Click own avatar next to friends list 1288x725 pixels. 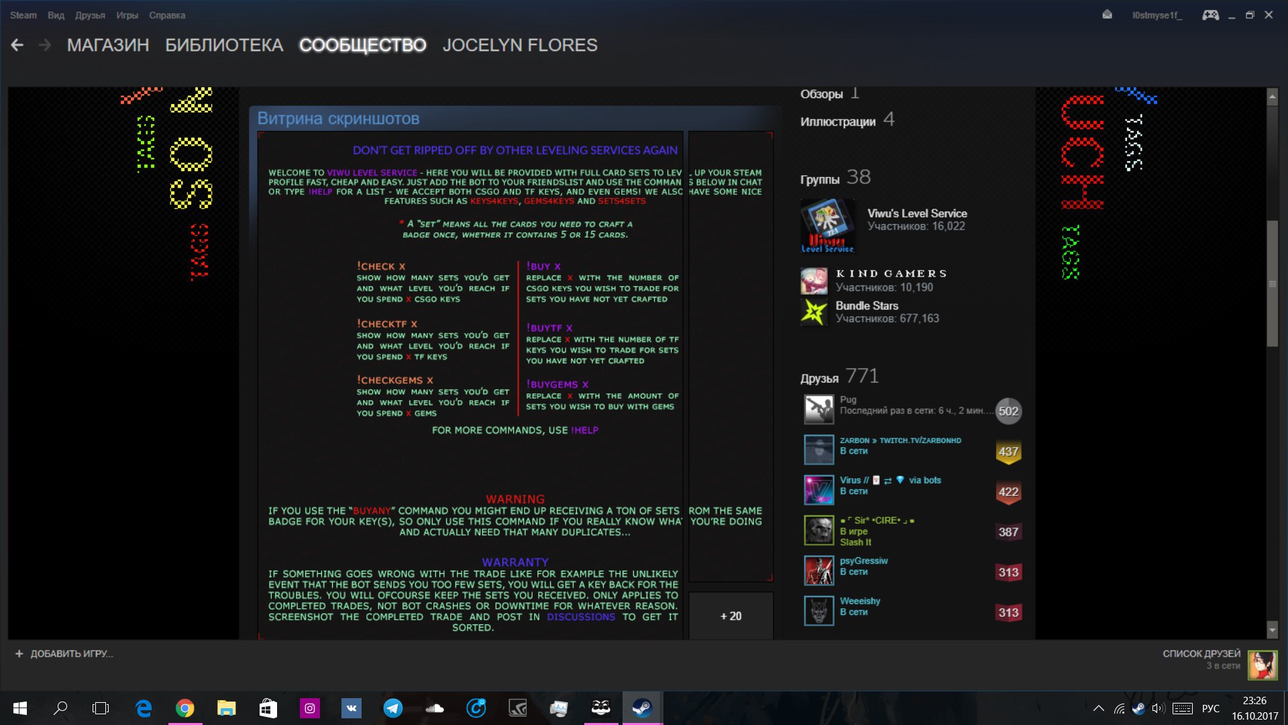point(1262,665)
